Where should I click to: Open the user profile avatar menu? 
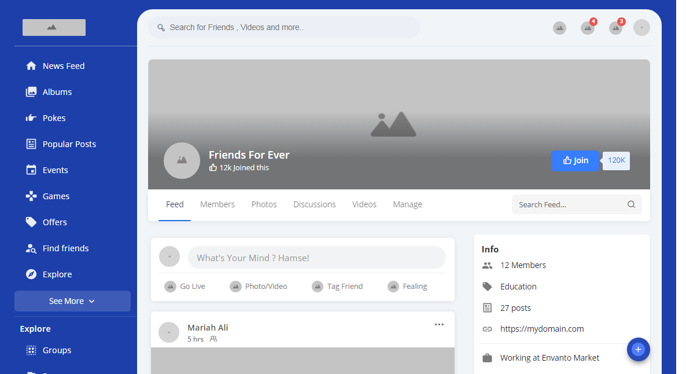point(641,28)
